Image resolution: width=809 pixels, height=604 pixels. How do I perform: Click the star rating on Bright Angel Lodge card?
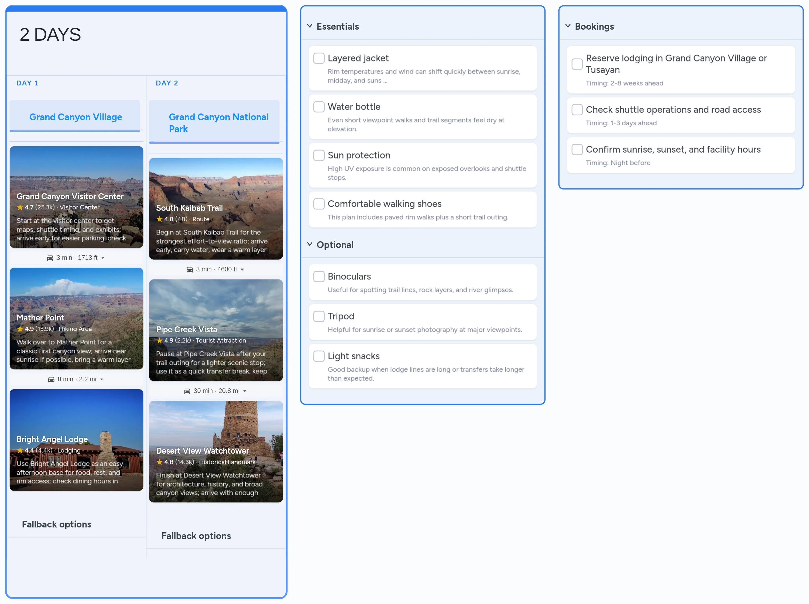pos(20,450)
